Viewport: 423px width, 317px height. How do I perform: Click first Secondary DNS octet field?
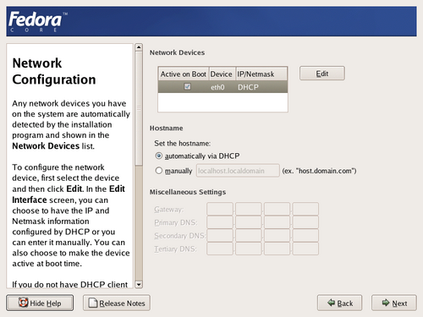click(x=220, y=235)
